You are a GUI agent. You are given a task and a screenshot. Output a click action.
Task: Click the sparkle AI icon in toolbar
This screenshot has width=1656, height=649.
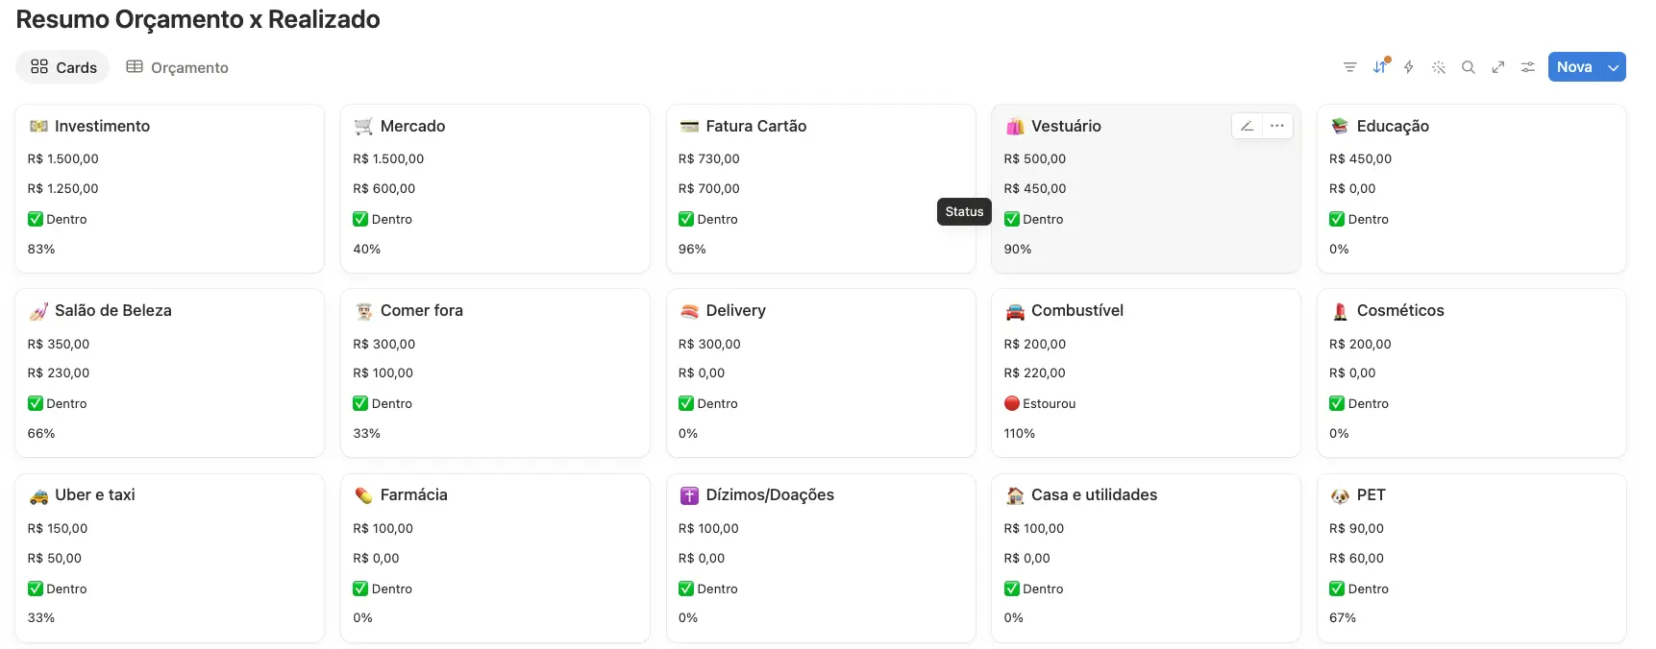tap(1439, 67)
